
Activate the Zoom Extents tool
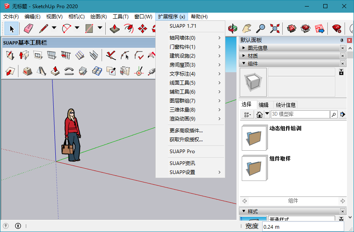pos(275,29)
